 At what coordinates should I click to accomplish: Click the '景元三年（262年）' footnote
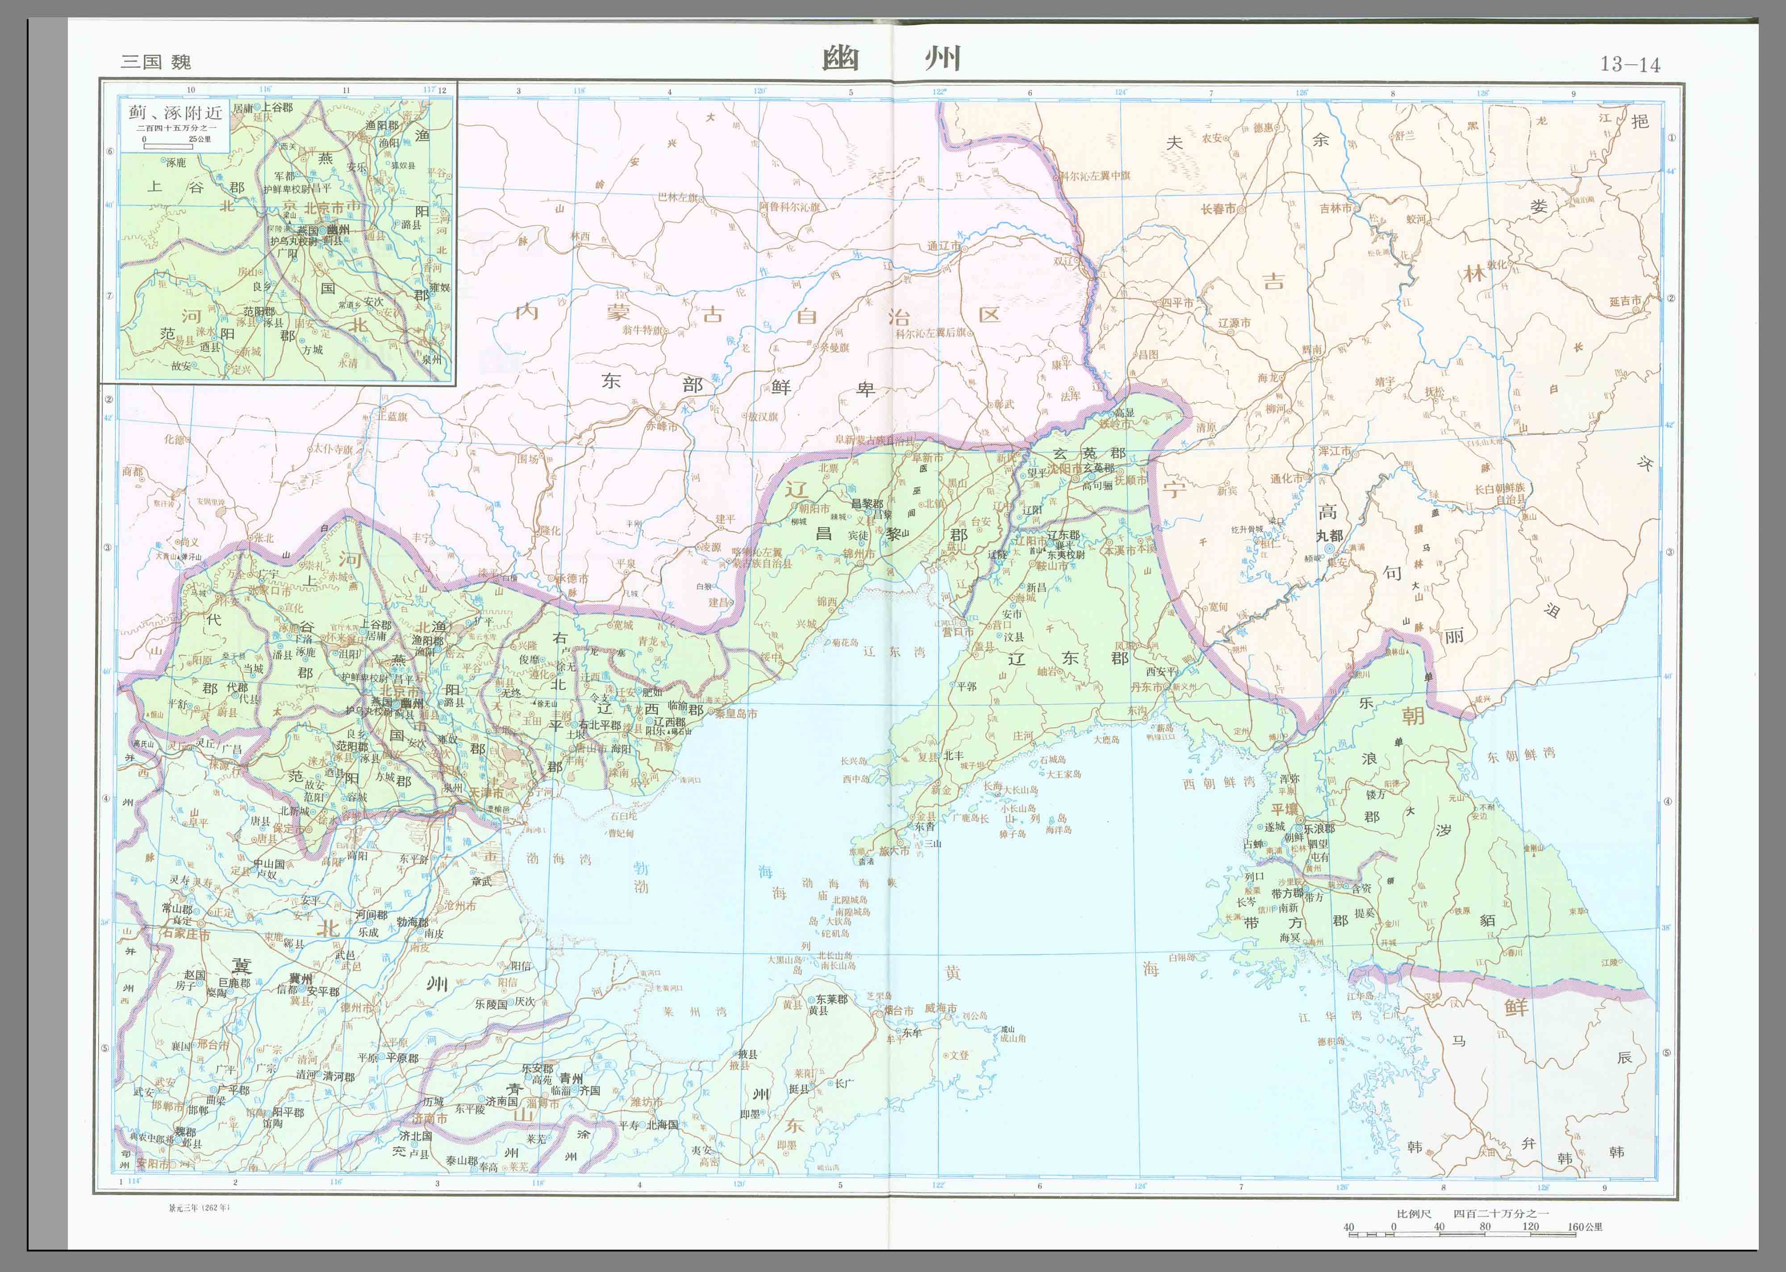pos(199,1207)
